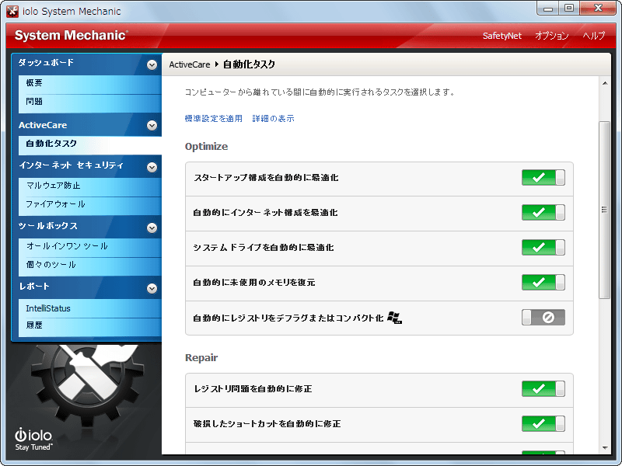Close the System Mechanic window

[598, 9]
